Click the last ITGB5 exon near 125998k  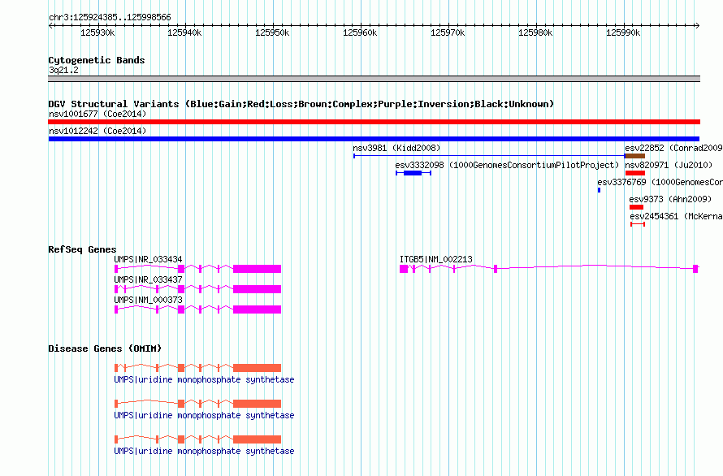point(695,269)
